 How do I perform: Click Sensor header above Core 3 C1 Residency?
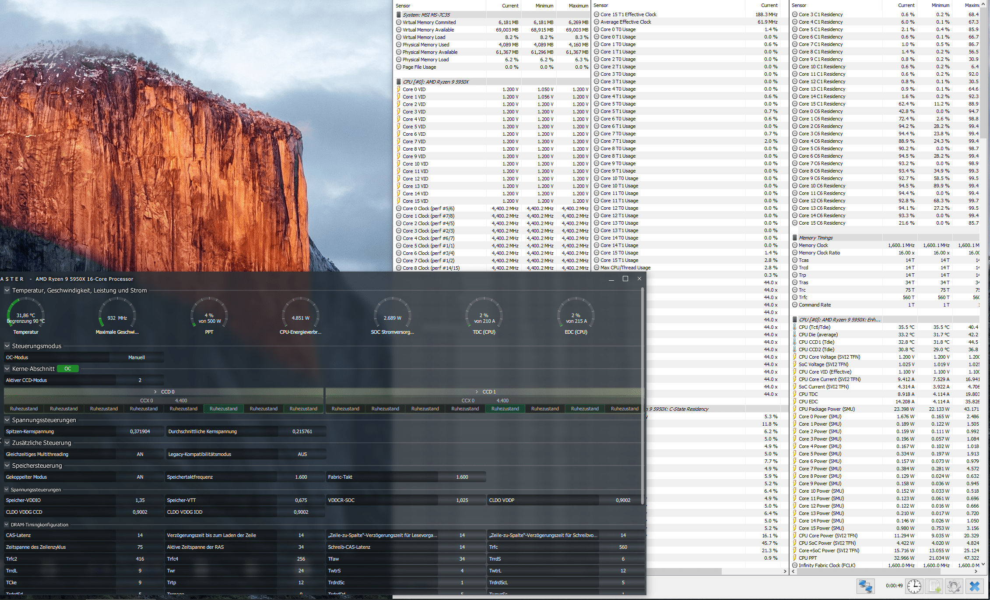point(799,5)
